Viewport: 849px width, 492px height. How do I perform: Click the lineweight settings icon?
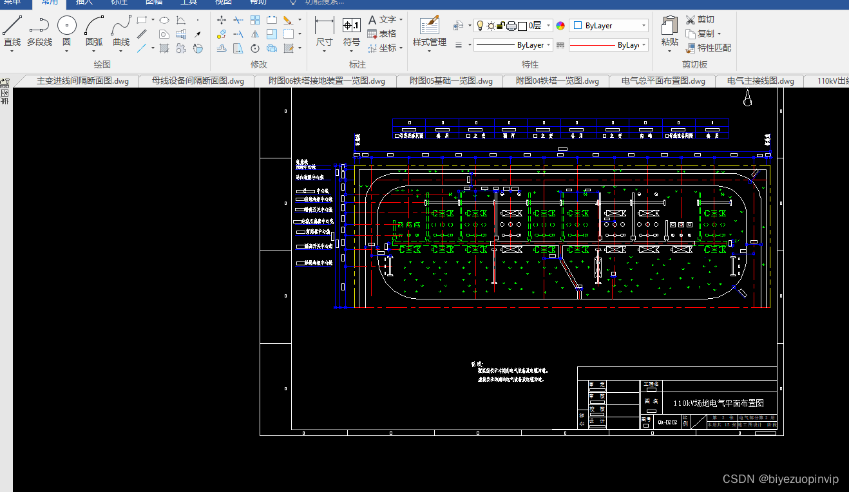(x=459, y=45)
